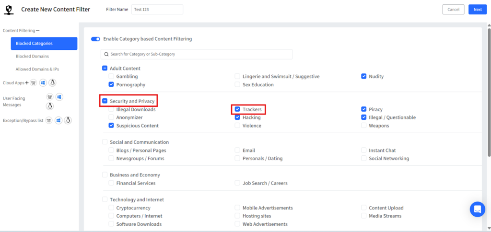The image size is (491, 232).
Task: Open the chat support bubble icon
Action: click(477, 209)
